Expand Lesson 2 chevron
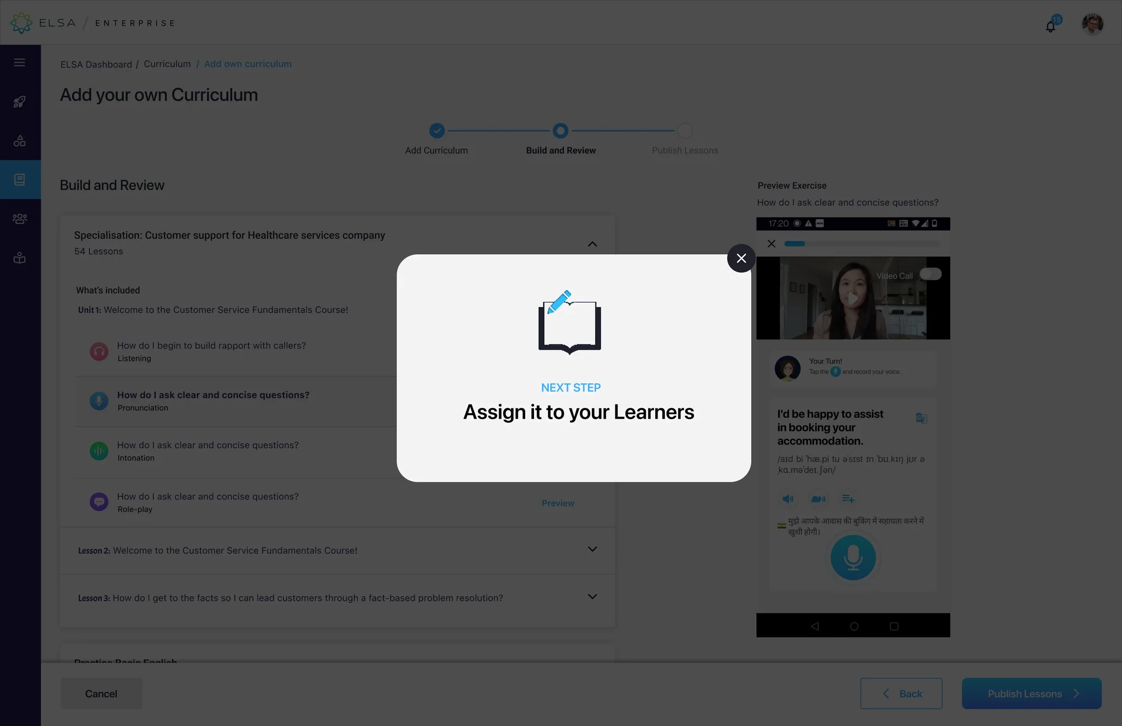 click(x=592, y=549)
